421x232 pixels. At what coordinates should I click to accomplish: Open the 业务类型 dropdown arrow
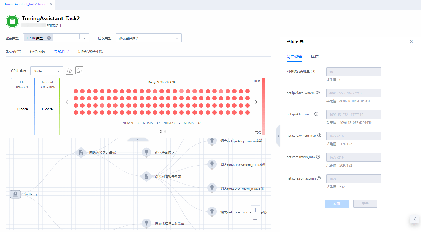(x=85, y=38)
